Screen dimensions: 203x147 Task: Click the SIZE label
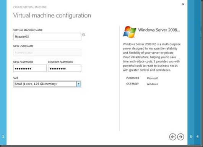16,78
